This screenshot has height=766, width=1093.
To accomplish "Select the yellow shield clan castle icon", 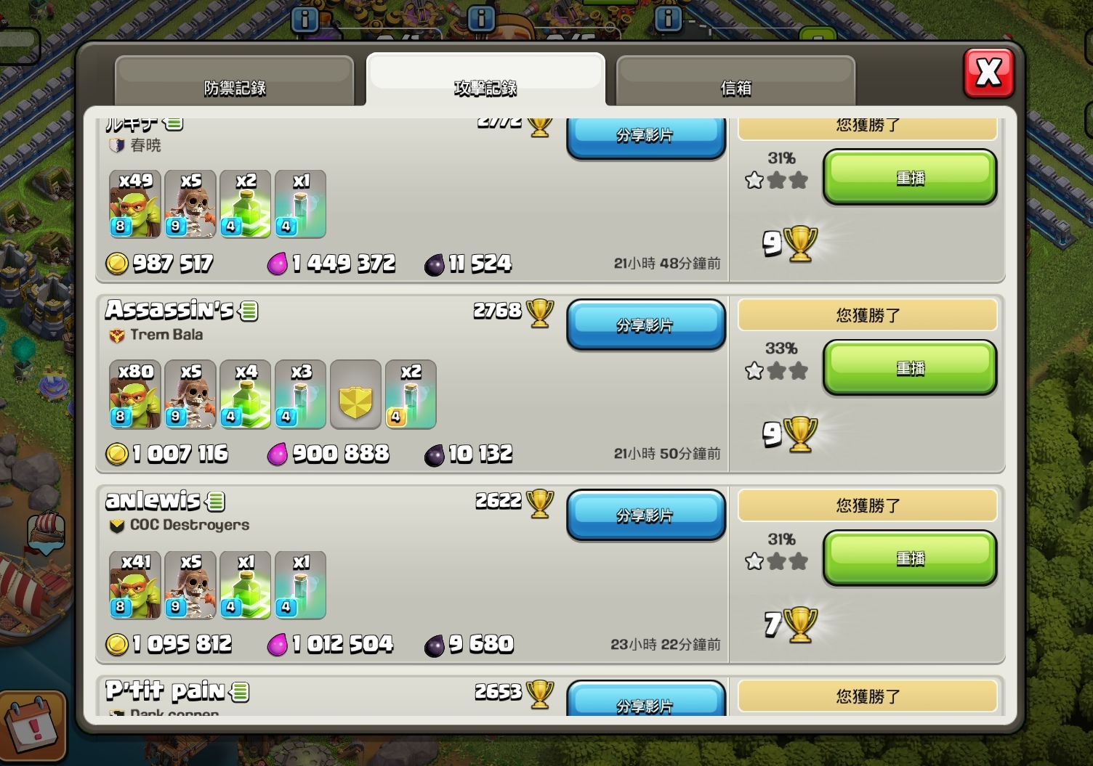I will 356,394.
